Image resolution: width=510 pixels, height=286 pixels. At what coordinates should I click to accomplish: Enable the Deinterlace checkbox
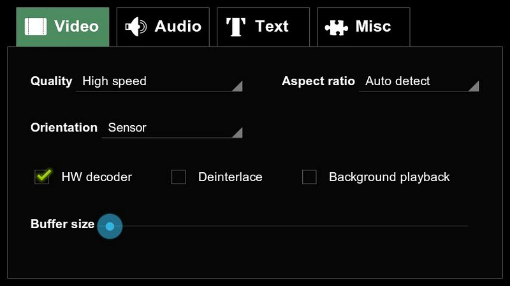tap(178, 177)
